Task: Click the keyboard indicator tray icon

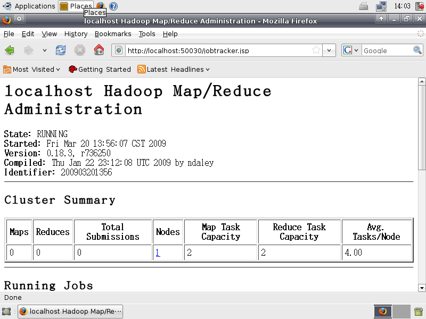Action: pyautogui.click(x=364, y=6)
